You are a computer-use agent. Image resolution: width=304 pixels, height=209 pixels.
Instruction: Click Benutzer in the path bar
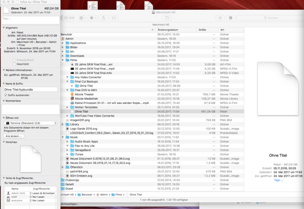click(85, 195)
